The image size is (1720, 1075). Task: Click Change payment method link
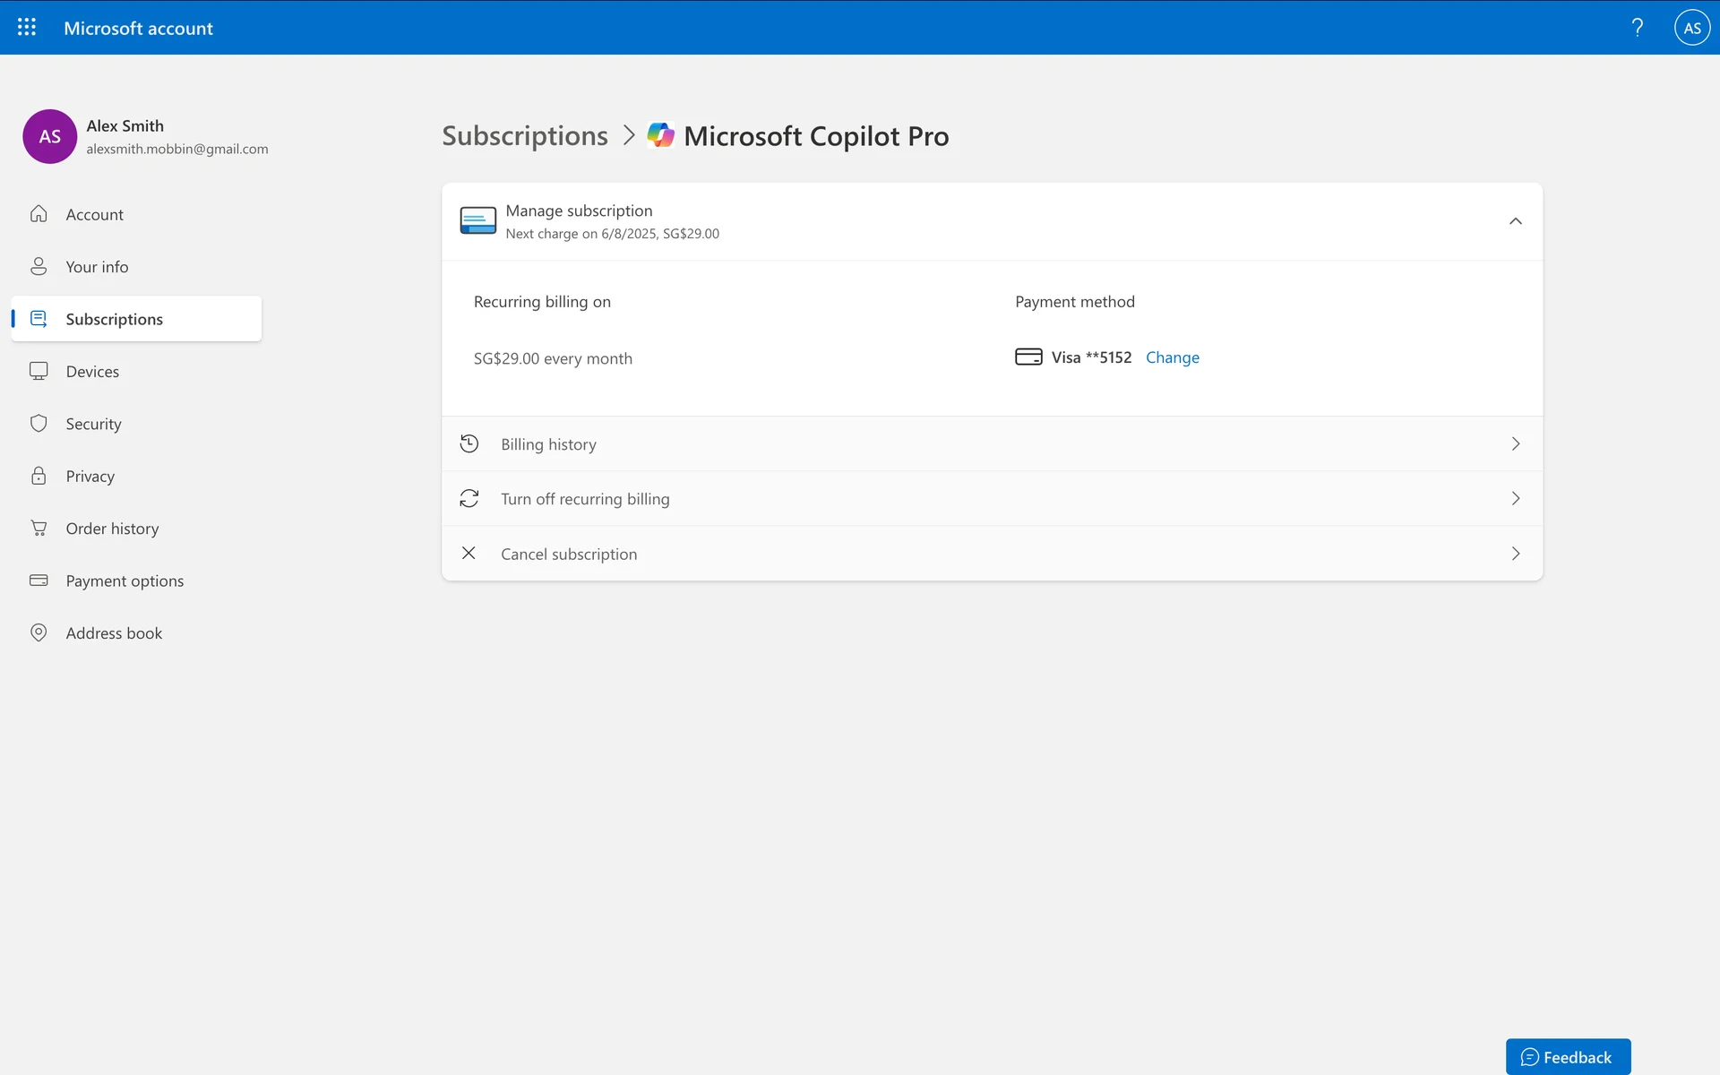1172,357
